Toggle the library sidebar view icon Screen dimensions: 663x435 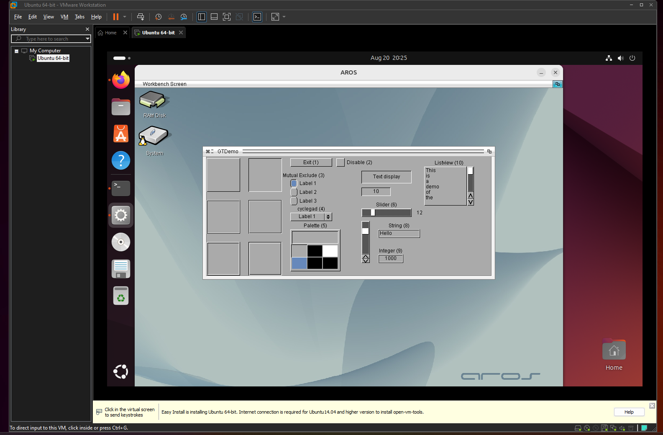[202, 17]
